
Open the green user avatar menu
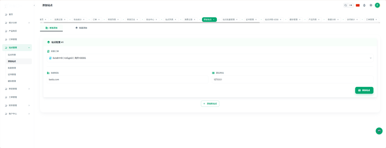click(x=377, y=5)
